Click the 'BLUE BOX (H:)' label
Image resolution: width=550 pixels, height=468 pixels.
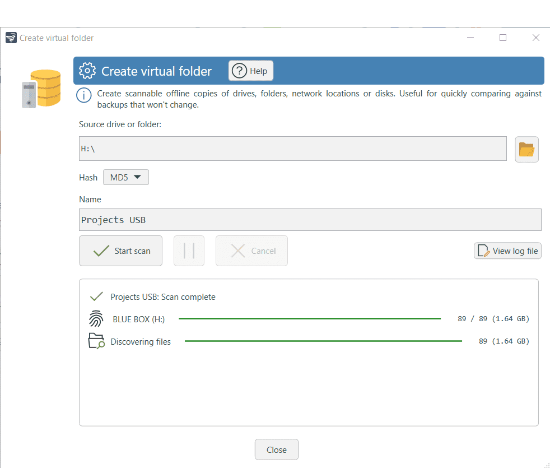(138, 319)
